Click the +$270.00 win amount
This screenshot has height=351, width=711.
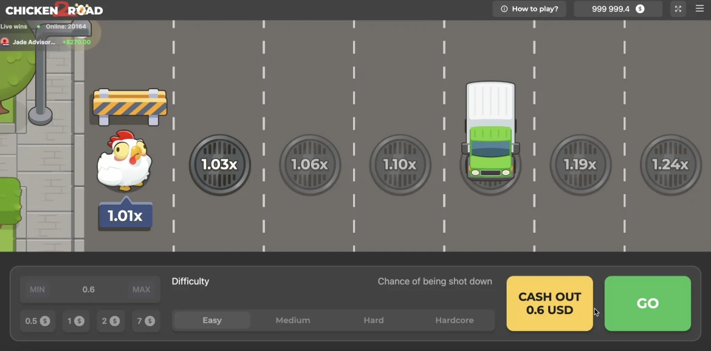coord(76,42)
